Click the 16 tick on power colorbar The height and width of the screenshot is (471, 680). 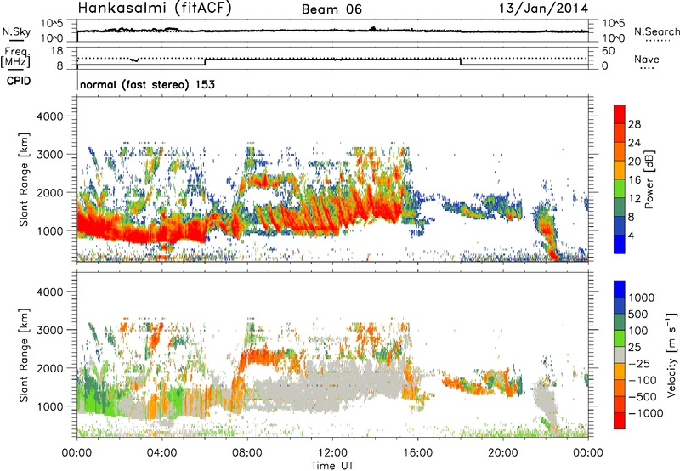634,180
